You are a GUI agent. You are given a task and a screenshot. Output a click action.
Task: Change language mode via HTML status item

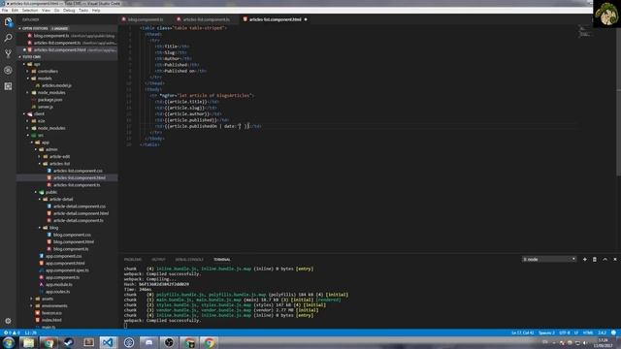tap(588, 333)
